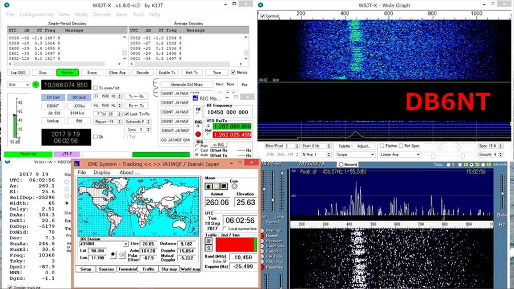
Task: Click the DX Call field containing DB6NT
Action: (53, 106)
